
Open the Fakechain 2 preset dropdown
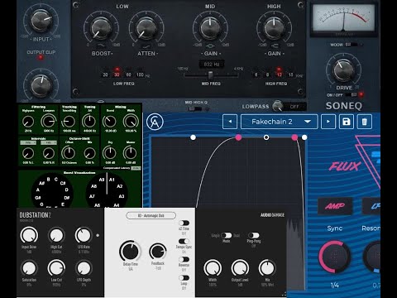pyautogui.click(x=280, y=122)
